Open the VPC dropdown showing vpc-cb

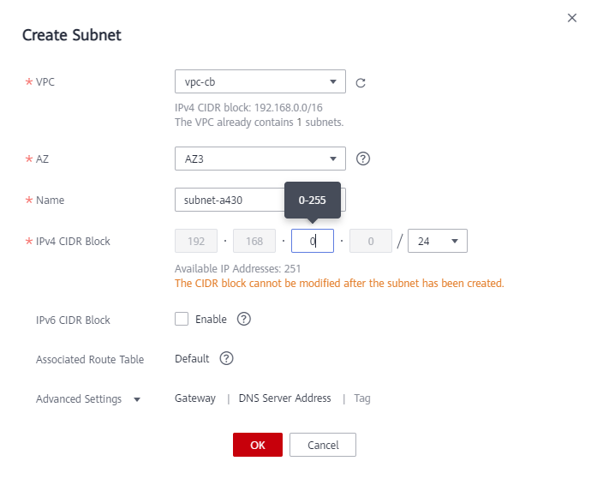pyautogui.click(x=260, y=82)
